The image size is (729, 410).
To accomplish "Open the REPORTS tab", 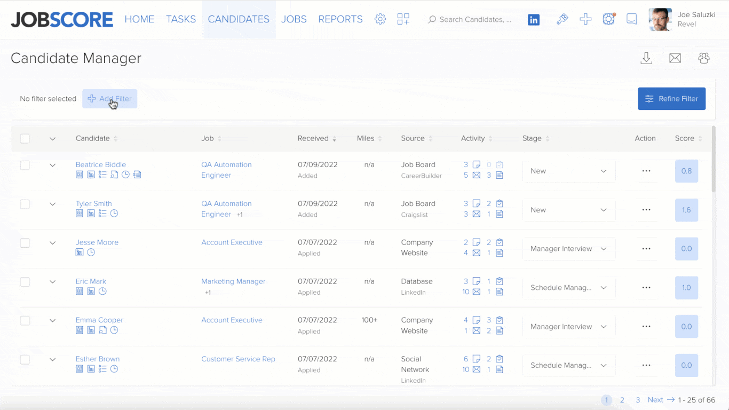I will (340, 19).
